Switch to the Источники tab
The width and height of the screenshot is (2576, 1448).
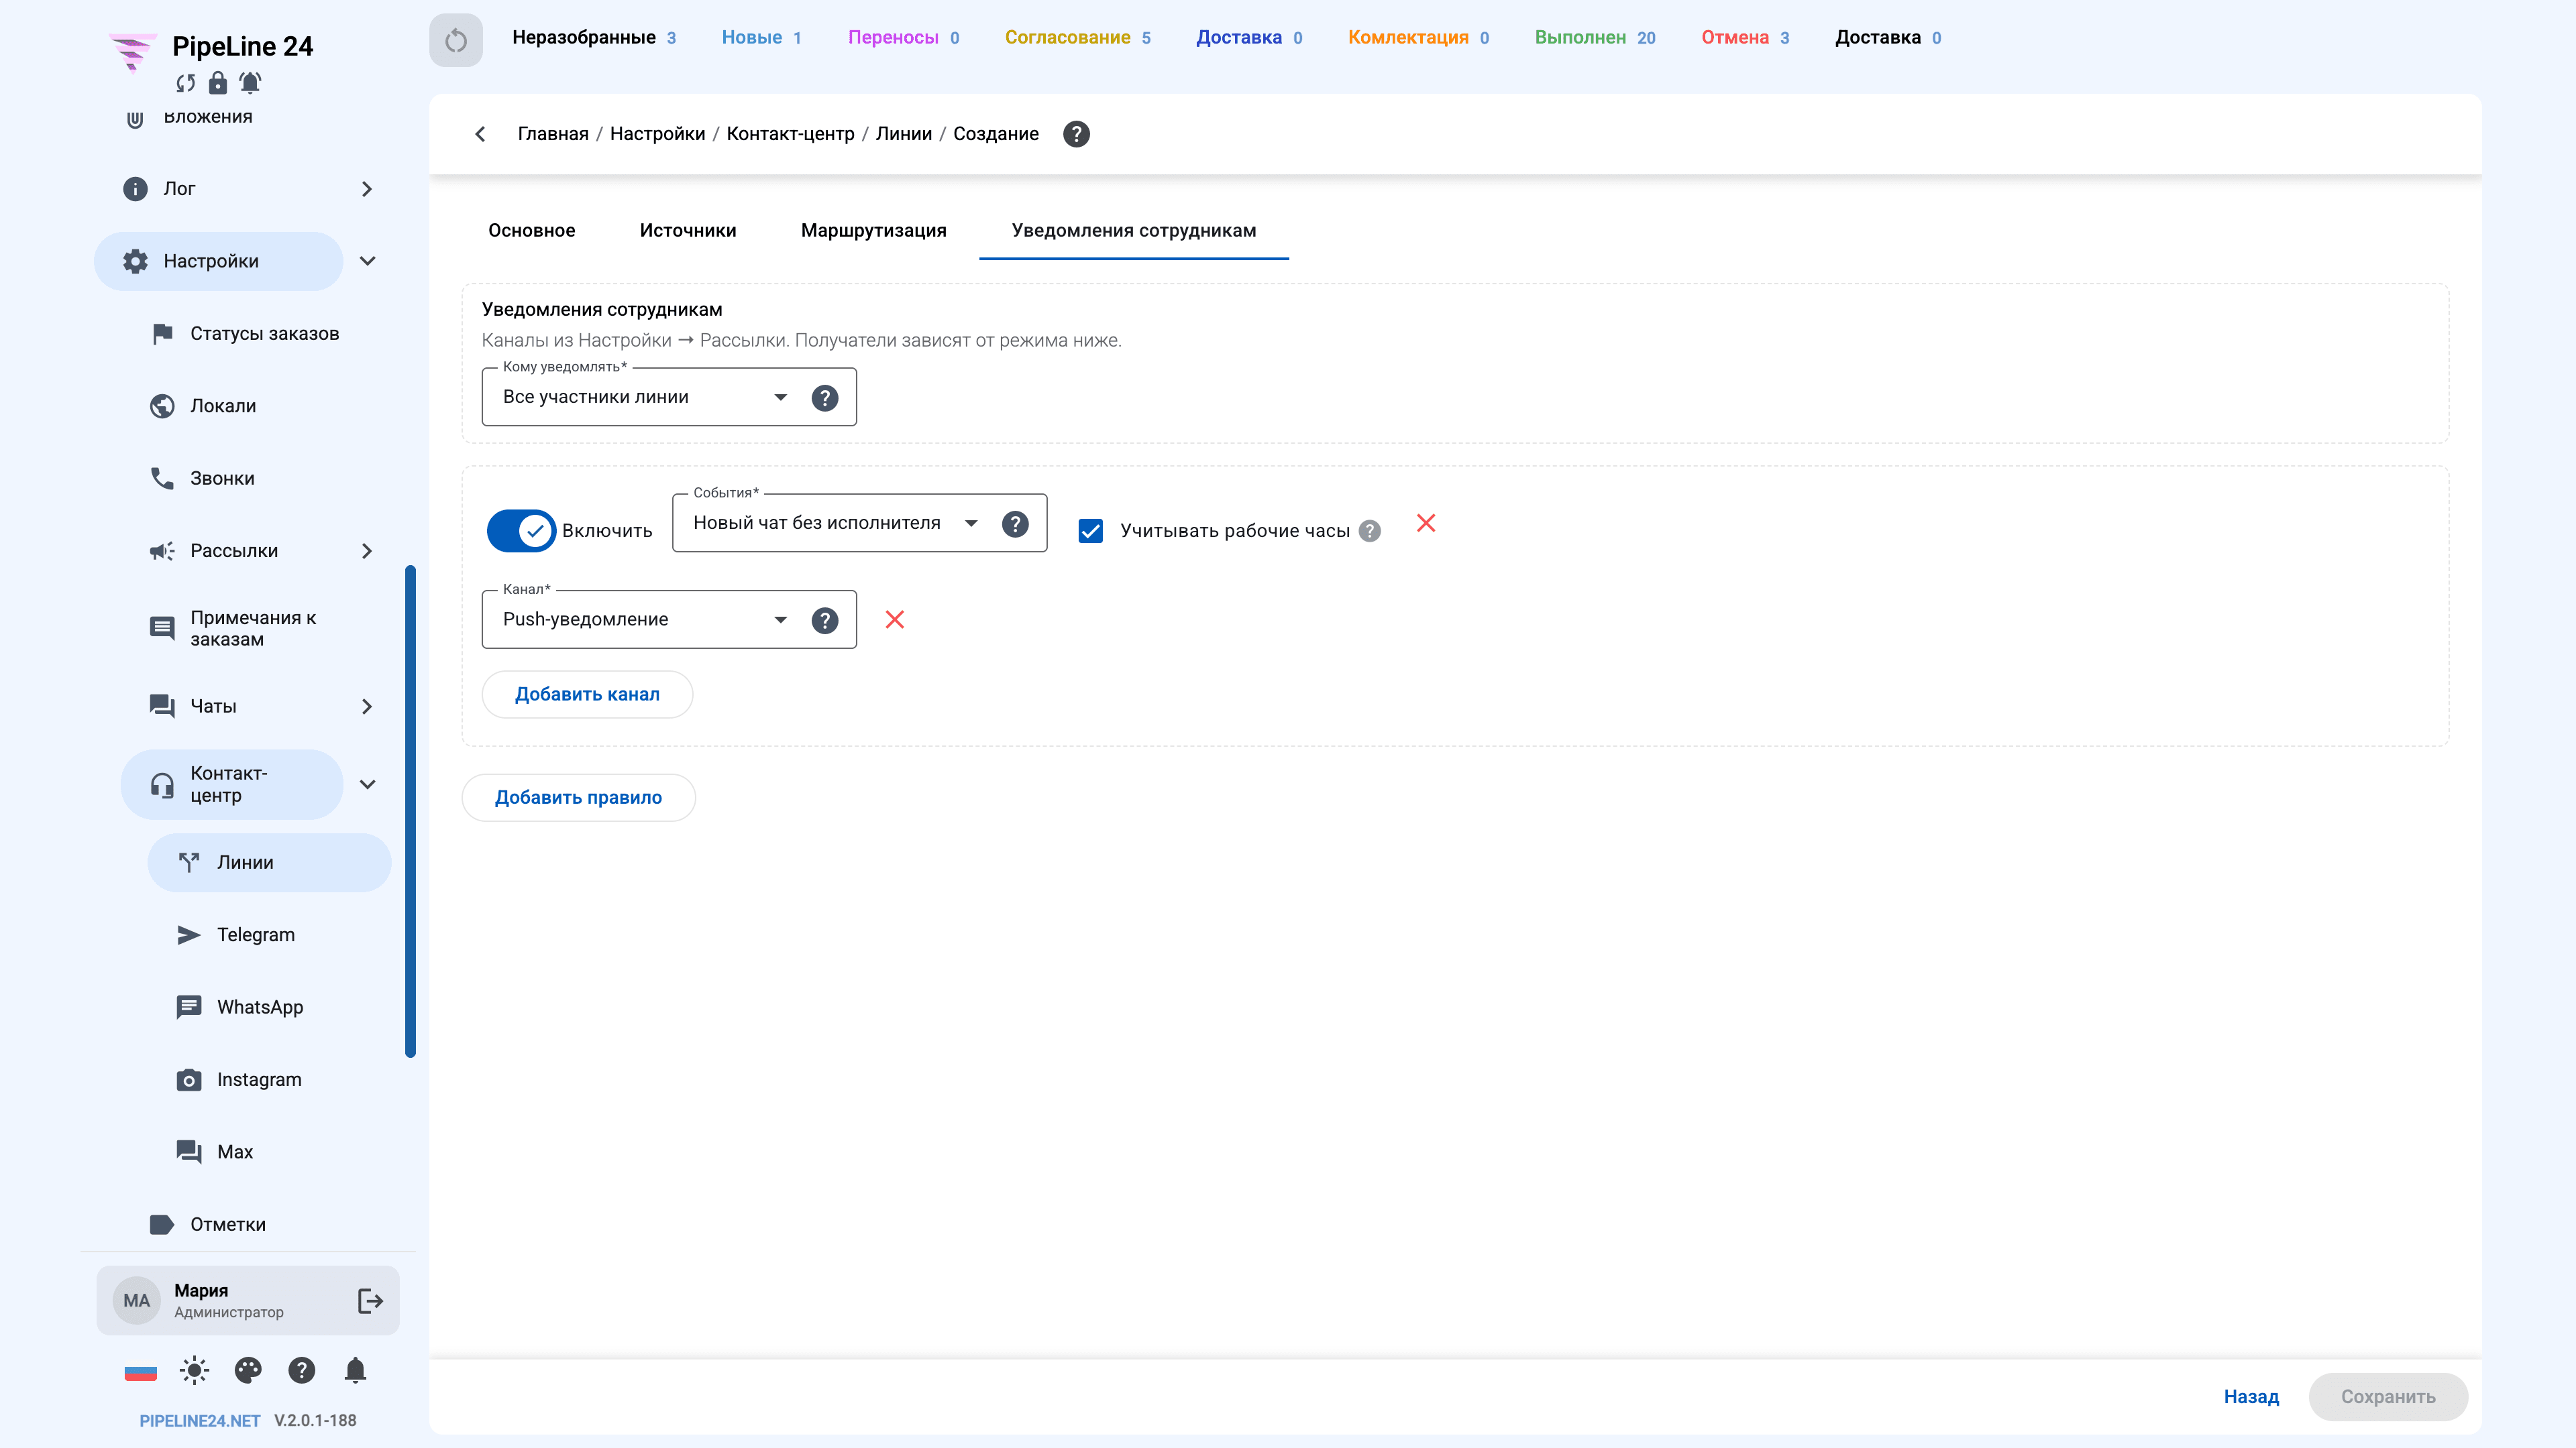pos(688,231)
